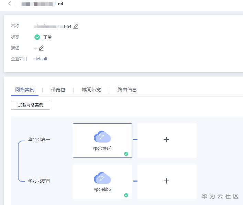Open the 带宽包 tab

[58, 90]
